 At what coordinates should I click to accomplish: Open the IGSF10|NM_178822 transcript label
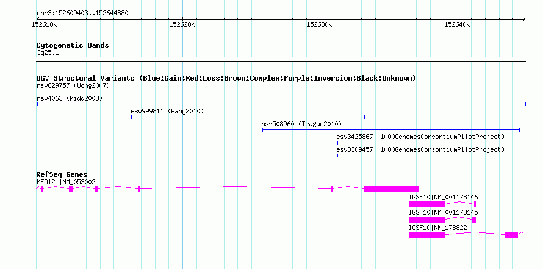(x=437, y=228)
